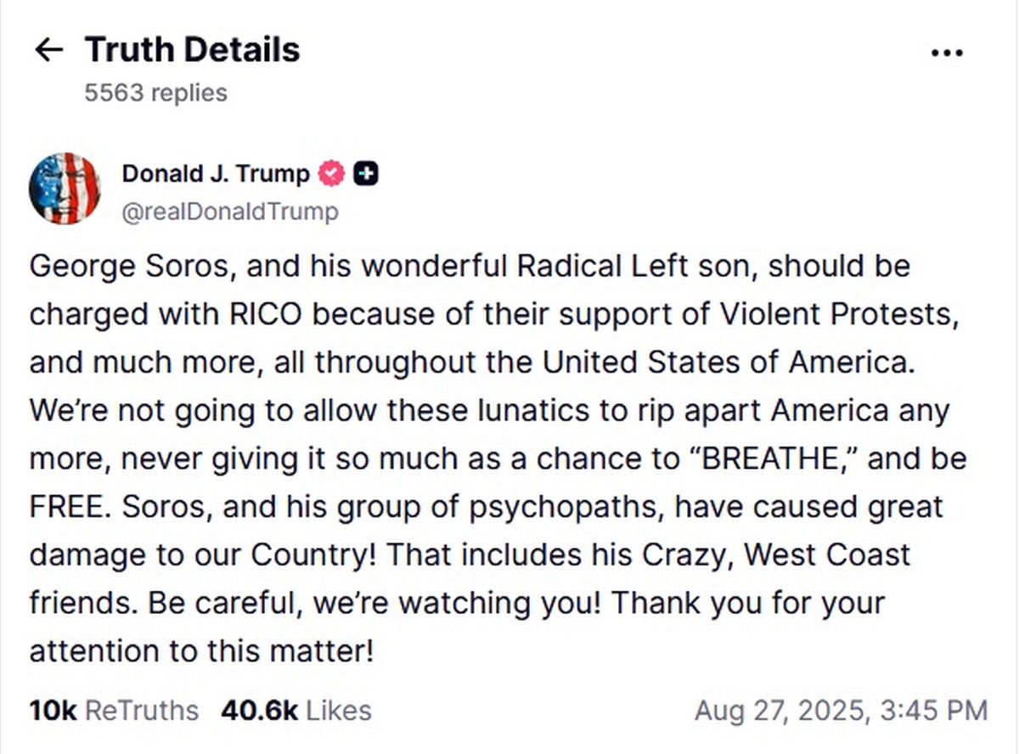1019x754 pixels.
Task: Click the Truth Details page heading
Action: pyautogui.click(x=192, y=50)
